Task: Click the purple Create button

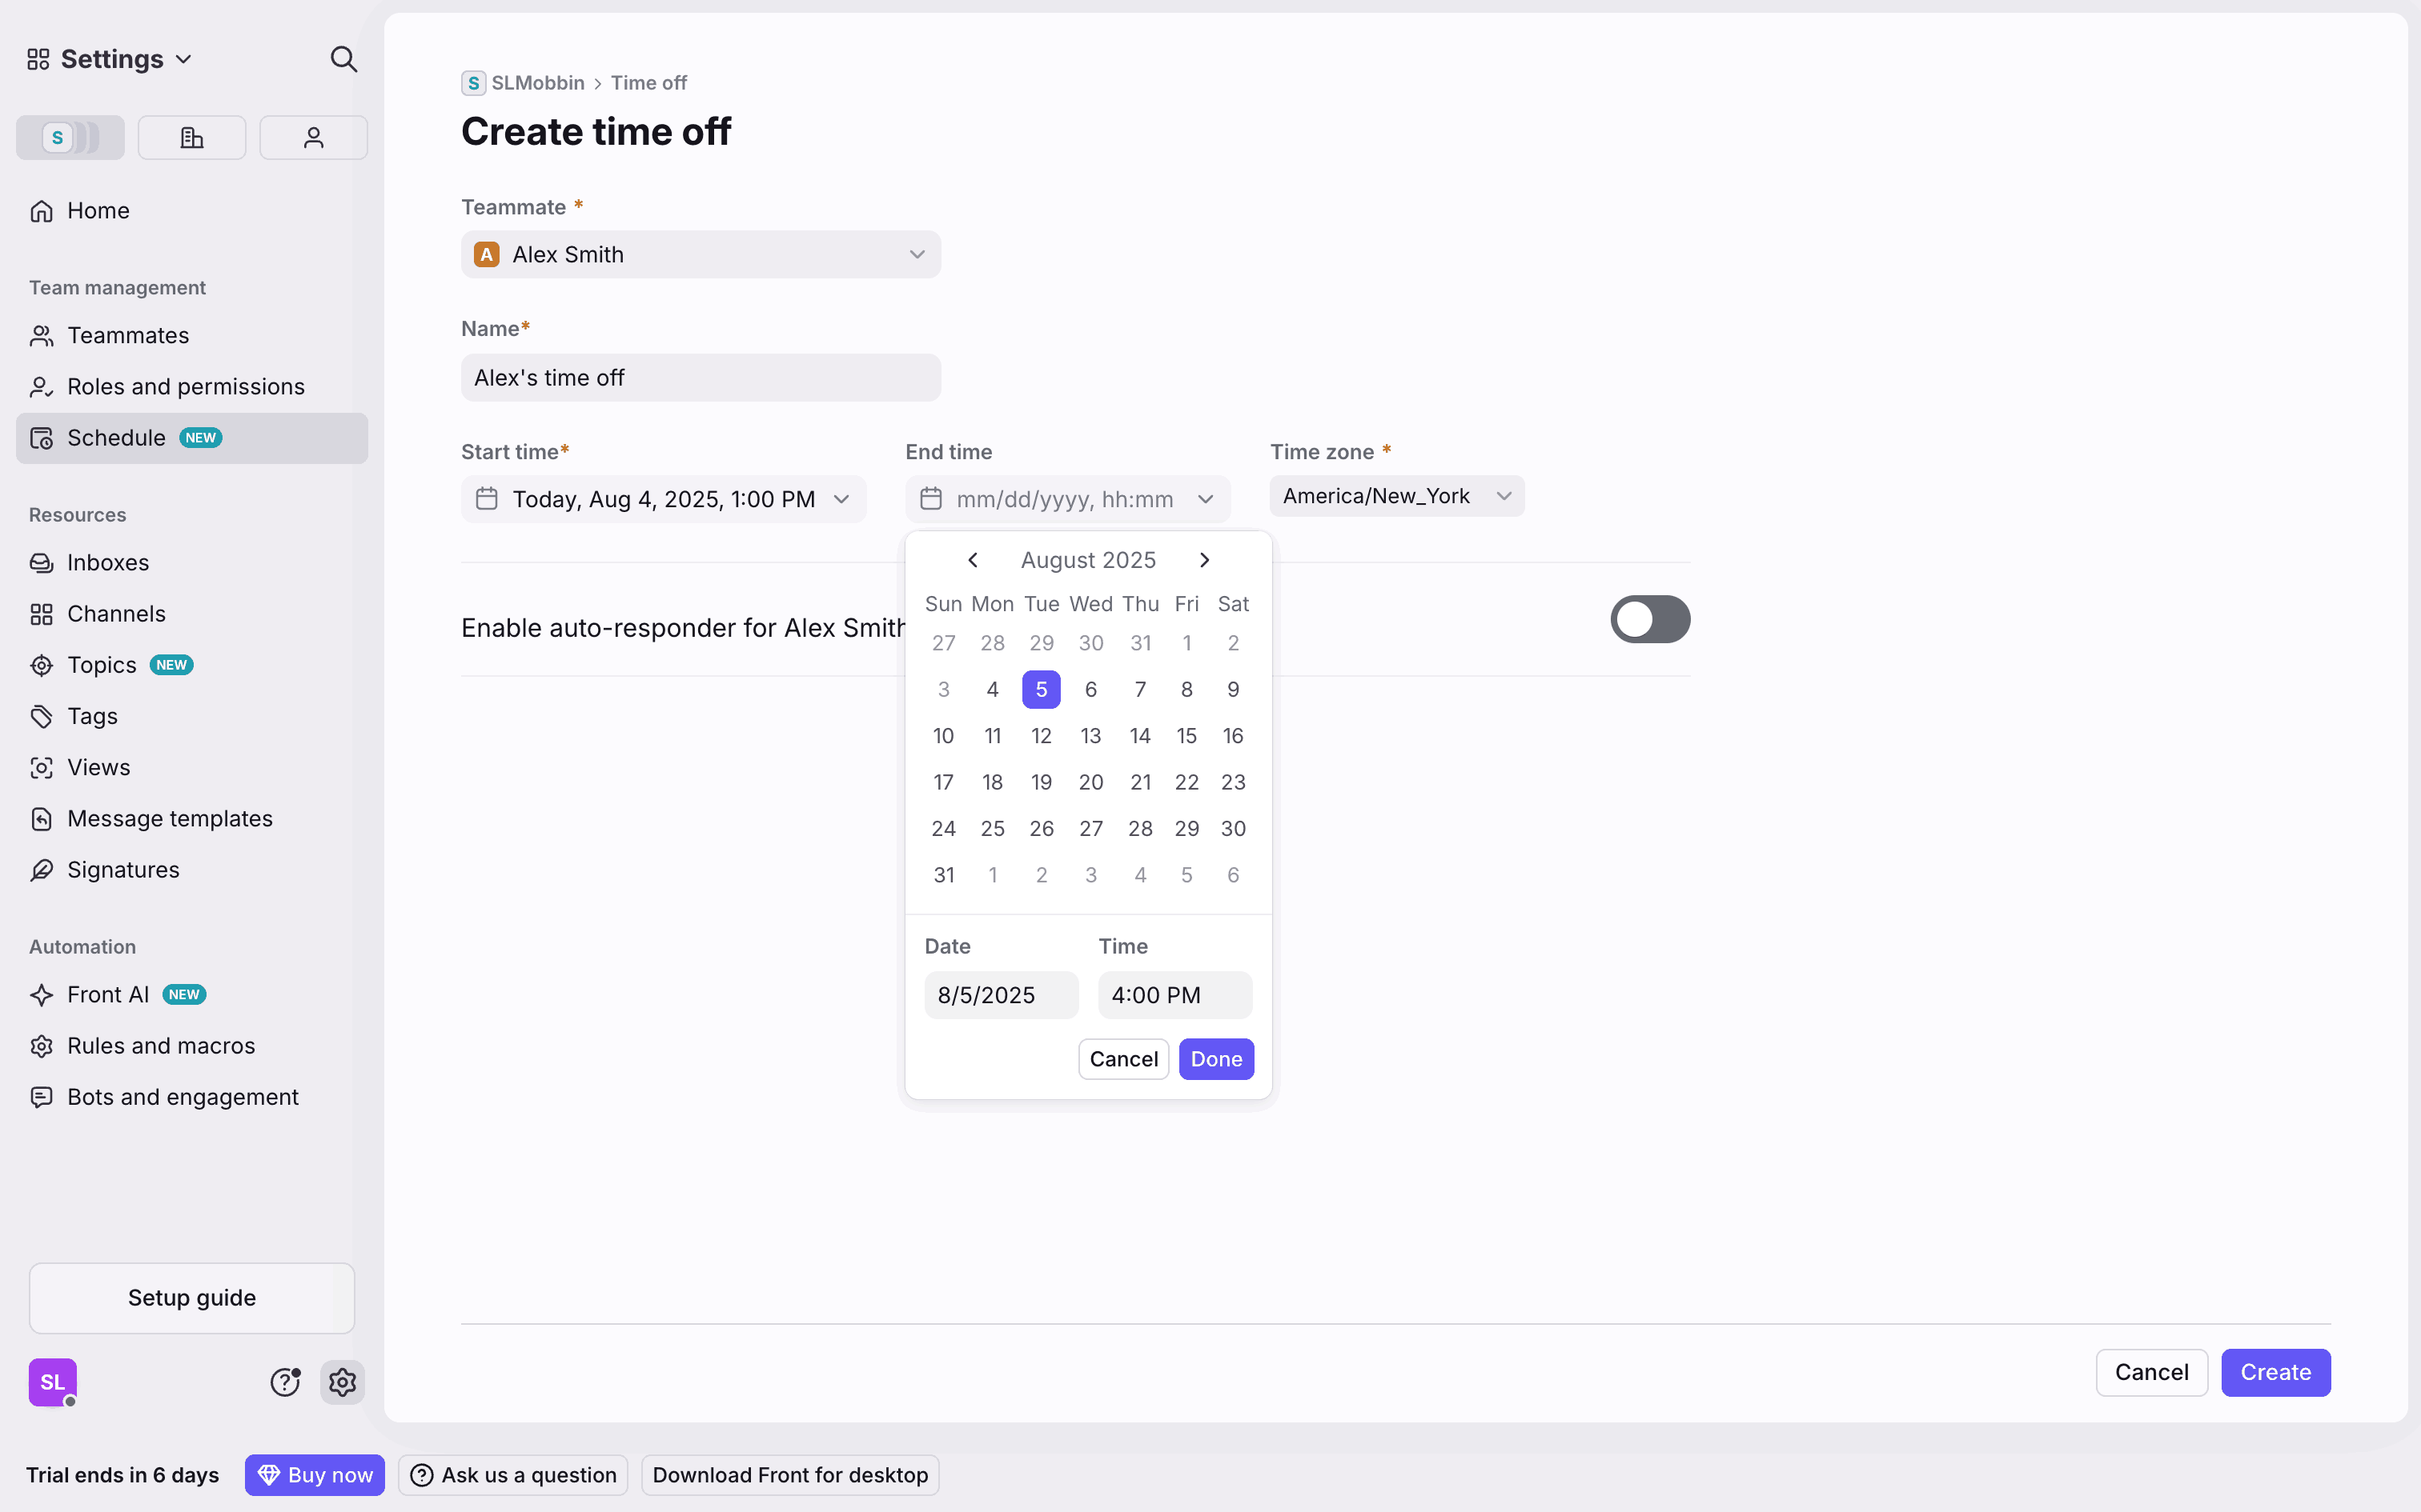Action: 2275,1372
